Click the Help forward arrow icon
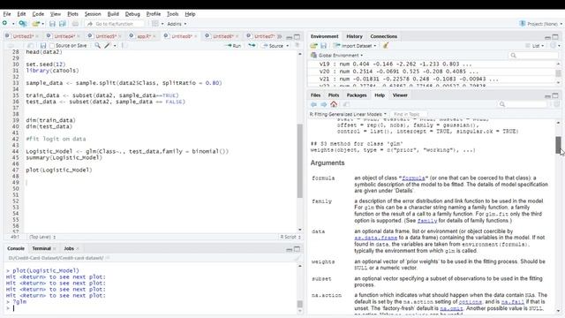The width and height of the screenshot is (565, 318). pos(324,104)
